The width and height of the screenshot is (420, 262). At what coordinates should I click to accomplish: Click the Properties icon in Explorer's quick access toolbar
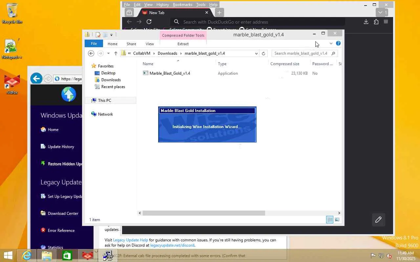pos(98,34)
